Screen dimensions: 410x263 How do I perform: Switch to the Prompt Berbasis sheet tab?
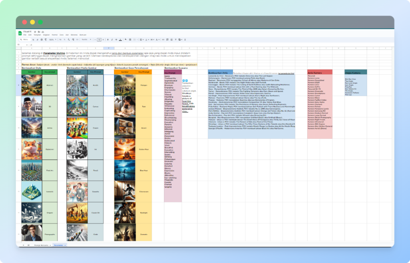(41, 245)
